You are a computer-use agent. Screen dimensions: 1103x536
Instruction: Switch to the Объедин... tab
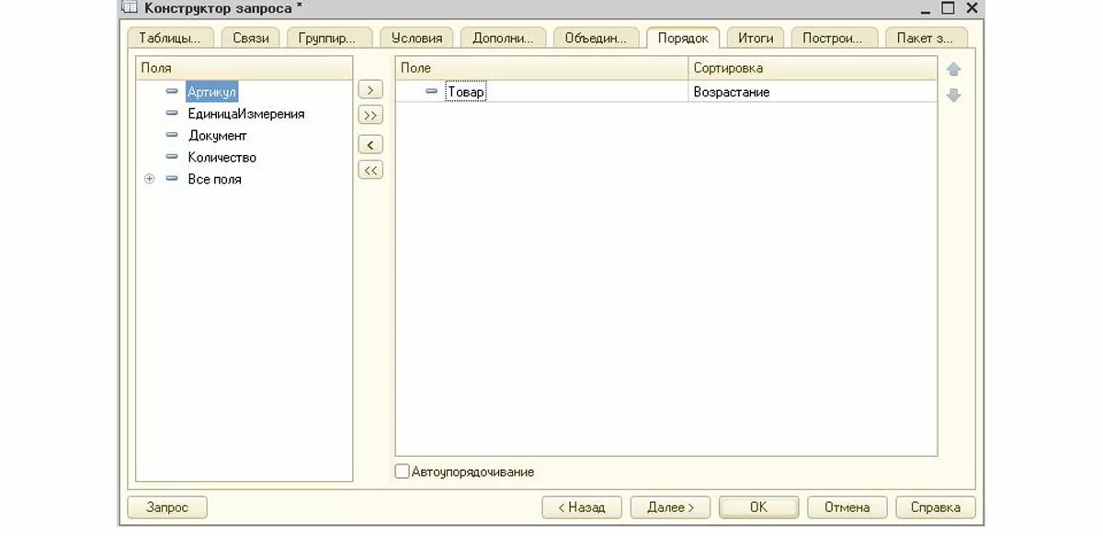tap(596, 39)
